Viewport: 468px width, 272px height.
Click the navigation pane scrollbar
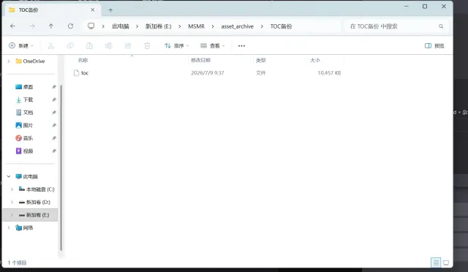click(61, 167)
